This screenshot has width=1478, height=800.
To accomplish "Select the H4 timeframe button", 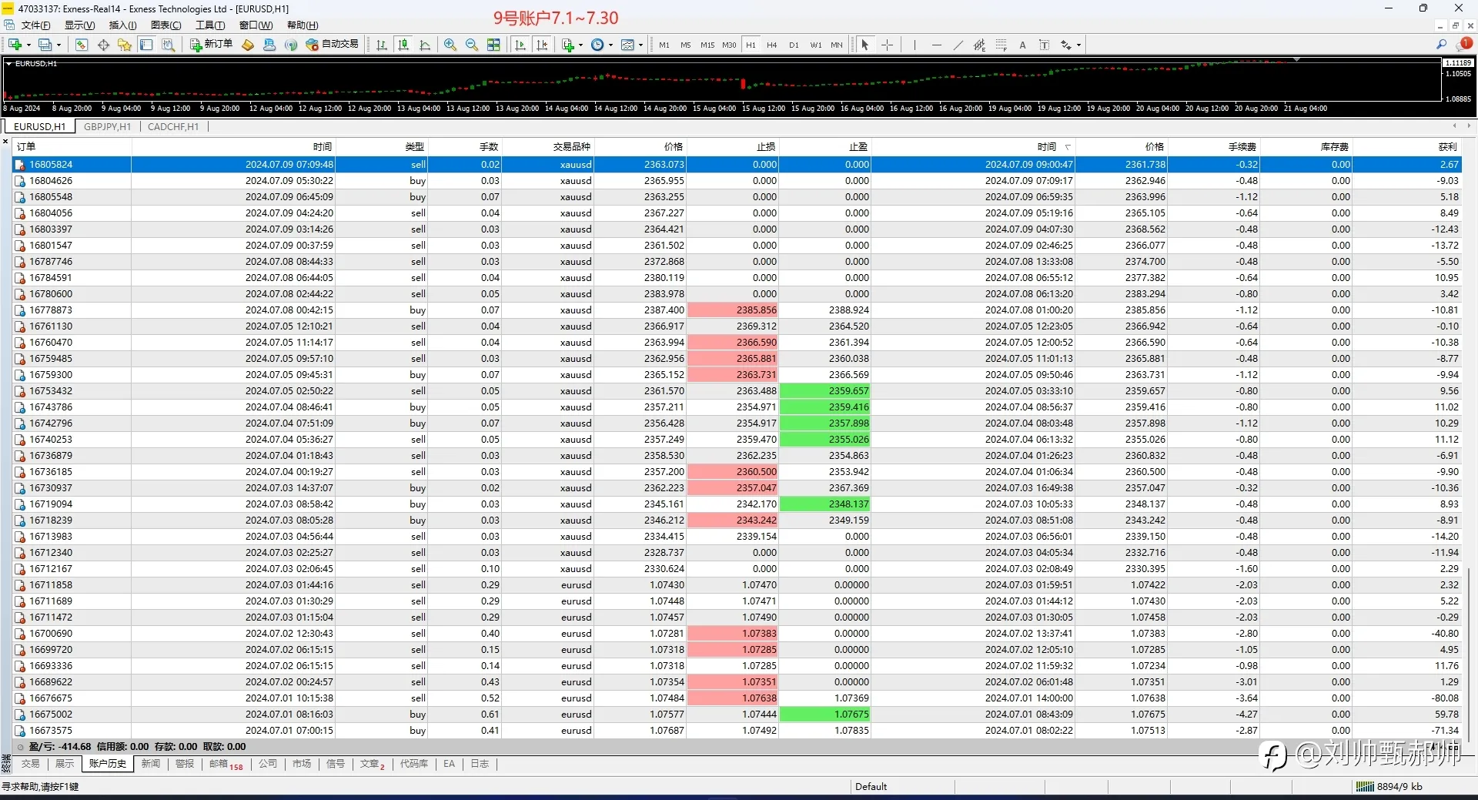I will [x=772, y=45].
